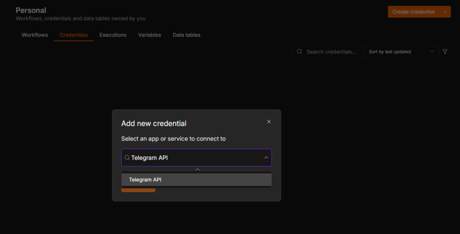Image resolution: width=460 pixels, height=234 pixels.
Task: Close the Add new credential dialog
Action: pos(269,122)
